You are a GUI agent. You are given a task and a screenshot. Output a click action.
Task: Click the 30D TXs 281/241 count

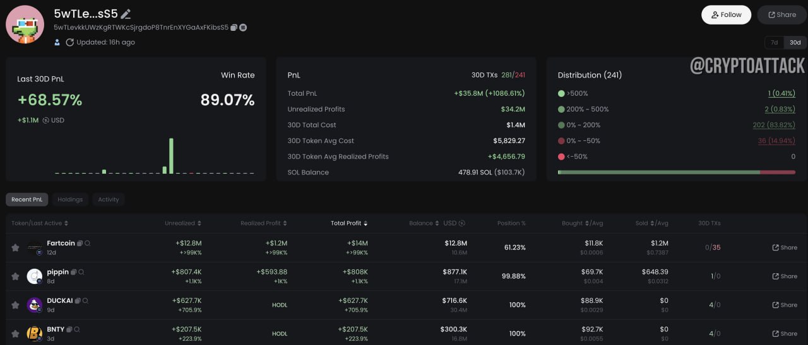tap(513, 75)
